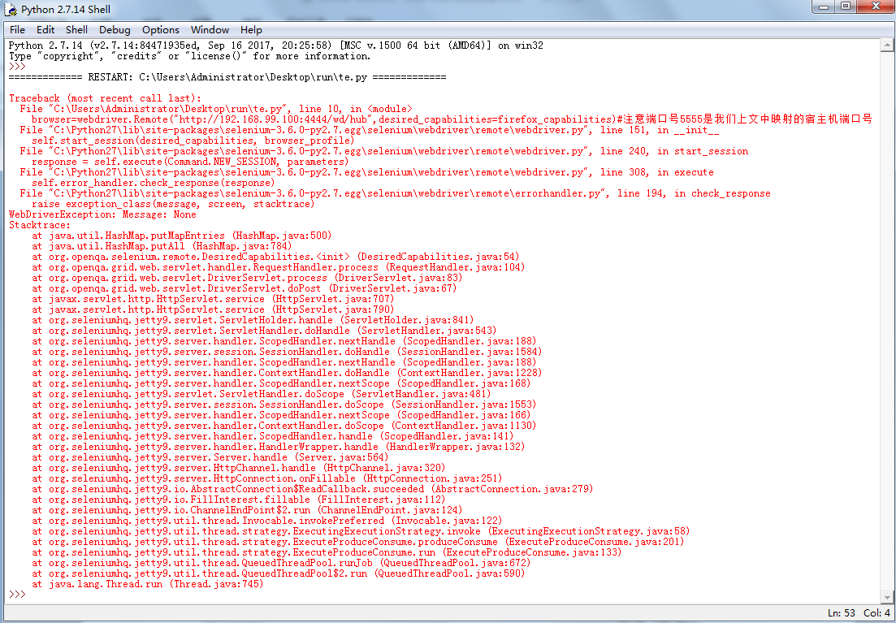Close the Python 2.7.14 Shell window
Viewport: 896px width, 623px height.
(x=874, y=7)
